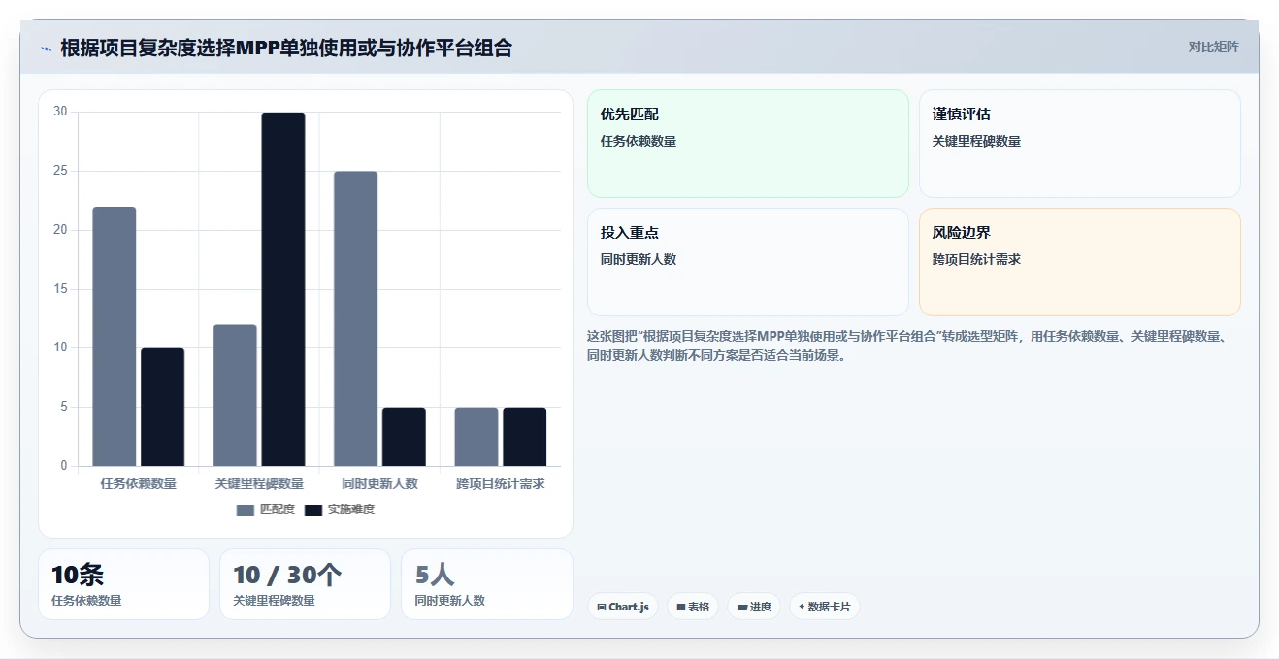
Task: Click the y-axis value 25
Action: point(60,171)
